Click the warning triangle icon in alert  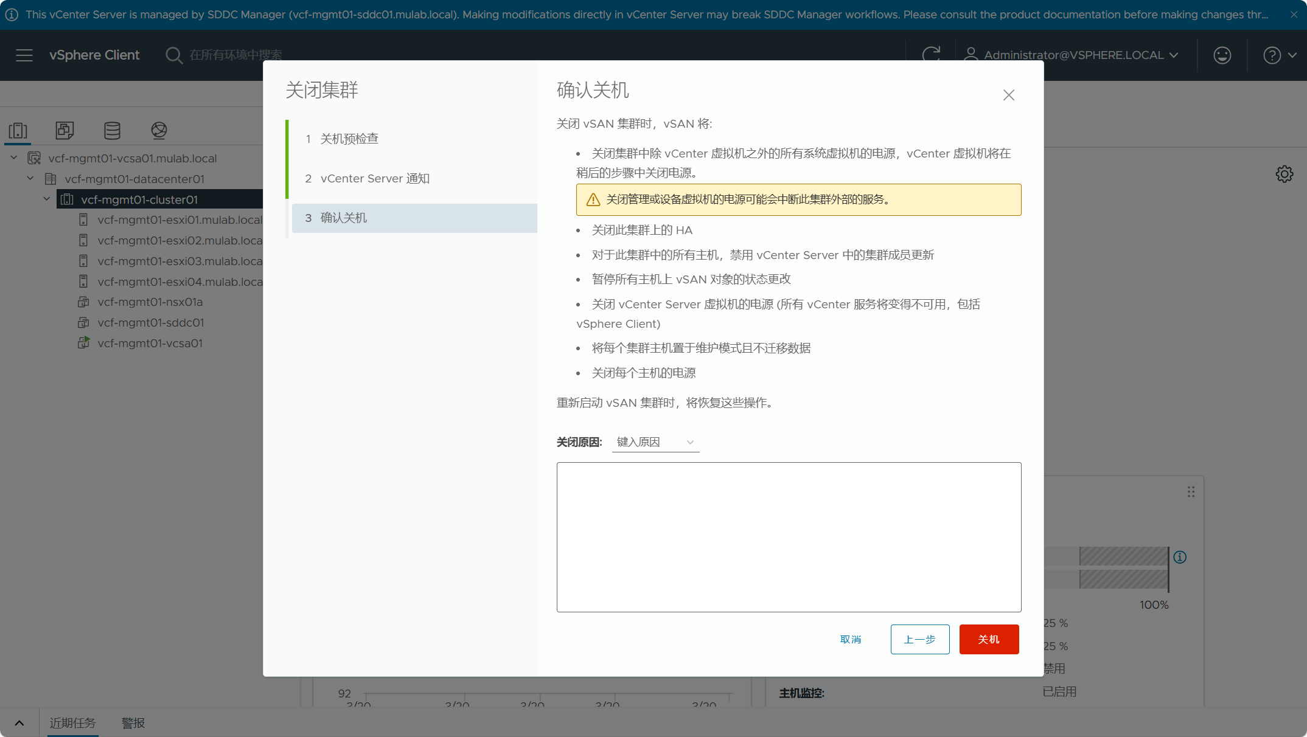(593, 199)
